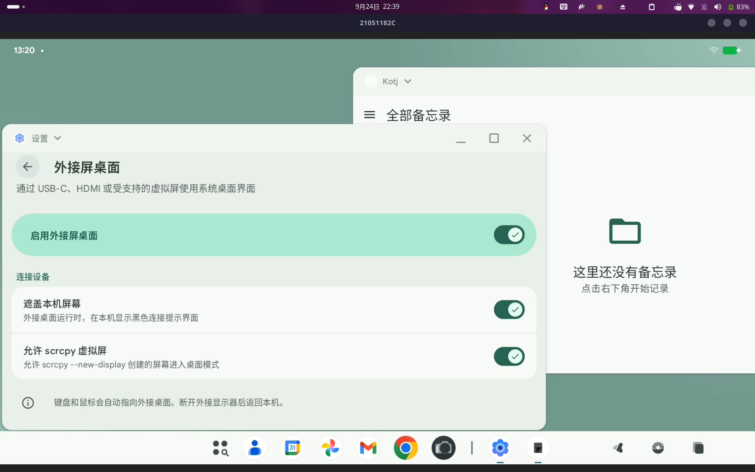This screenshot has width=755, height=472.
Task: Tap the taskbar back navigation icon
Action: (618, 448)
